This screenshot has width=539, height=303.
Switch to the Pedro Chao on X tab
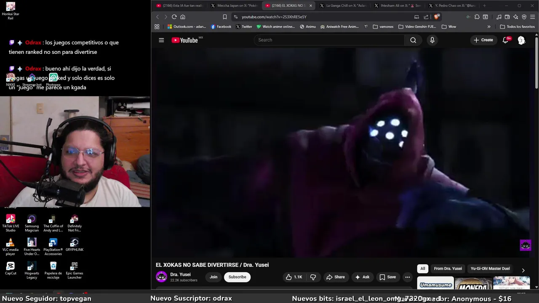pyautogui.click(x=452, y=5)
